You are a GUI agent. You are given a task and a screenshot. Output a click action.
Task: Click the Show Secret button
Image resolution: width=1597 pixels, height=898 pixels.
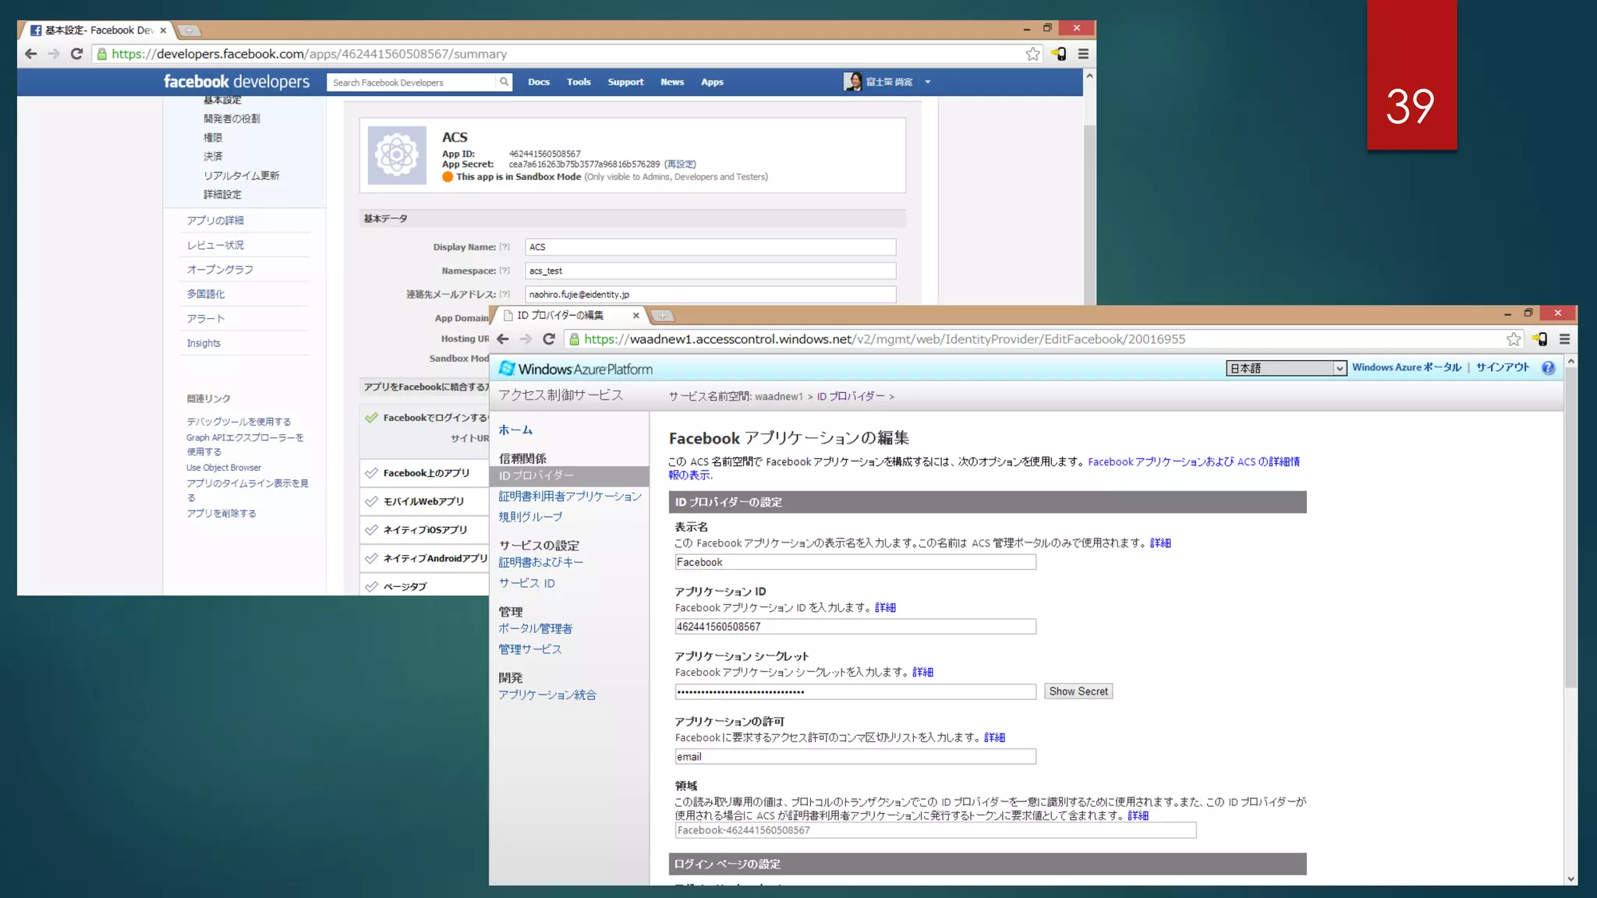[1078, 691]
